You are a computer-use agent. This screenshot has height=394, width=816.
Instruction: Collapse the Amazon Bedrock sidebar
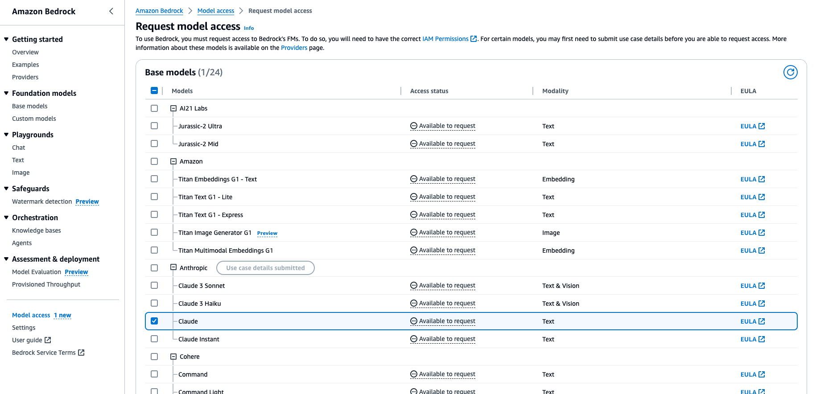click(x=111, y=11)
